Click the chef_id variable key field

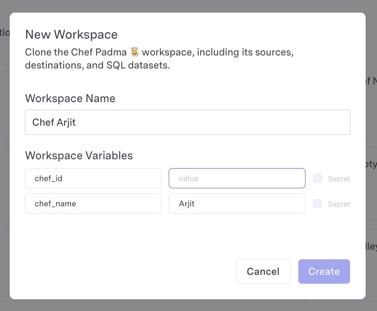(x=93, y=179)
